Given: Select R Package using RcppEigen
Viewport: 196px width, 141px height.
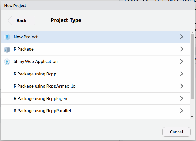Looking at the screenshot, I should [x=40, y=98].
